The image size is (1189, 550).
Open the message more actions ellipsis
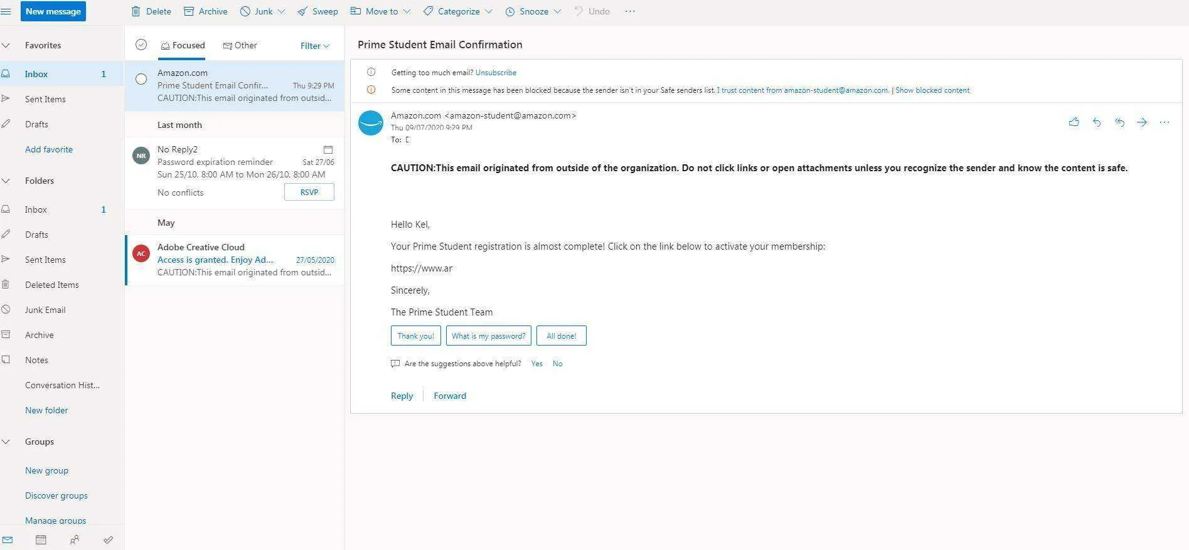[x=1165, y=122]
